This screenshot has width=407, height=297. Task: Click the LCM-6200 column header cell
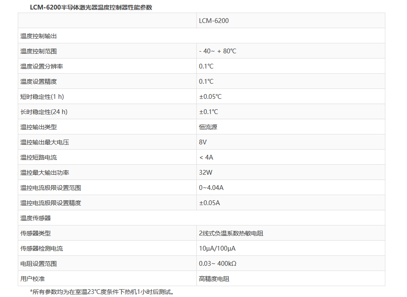click(x=214, y=21)
